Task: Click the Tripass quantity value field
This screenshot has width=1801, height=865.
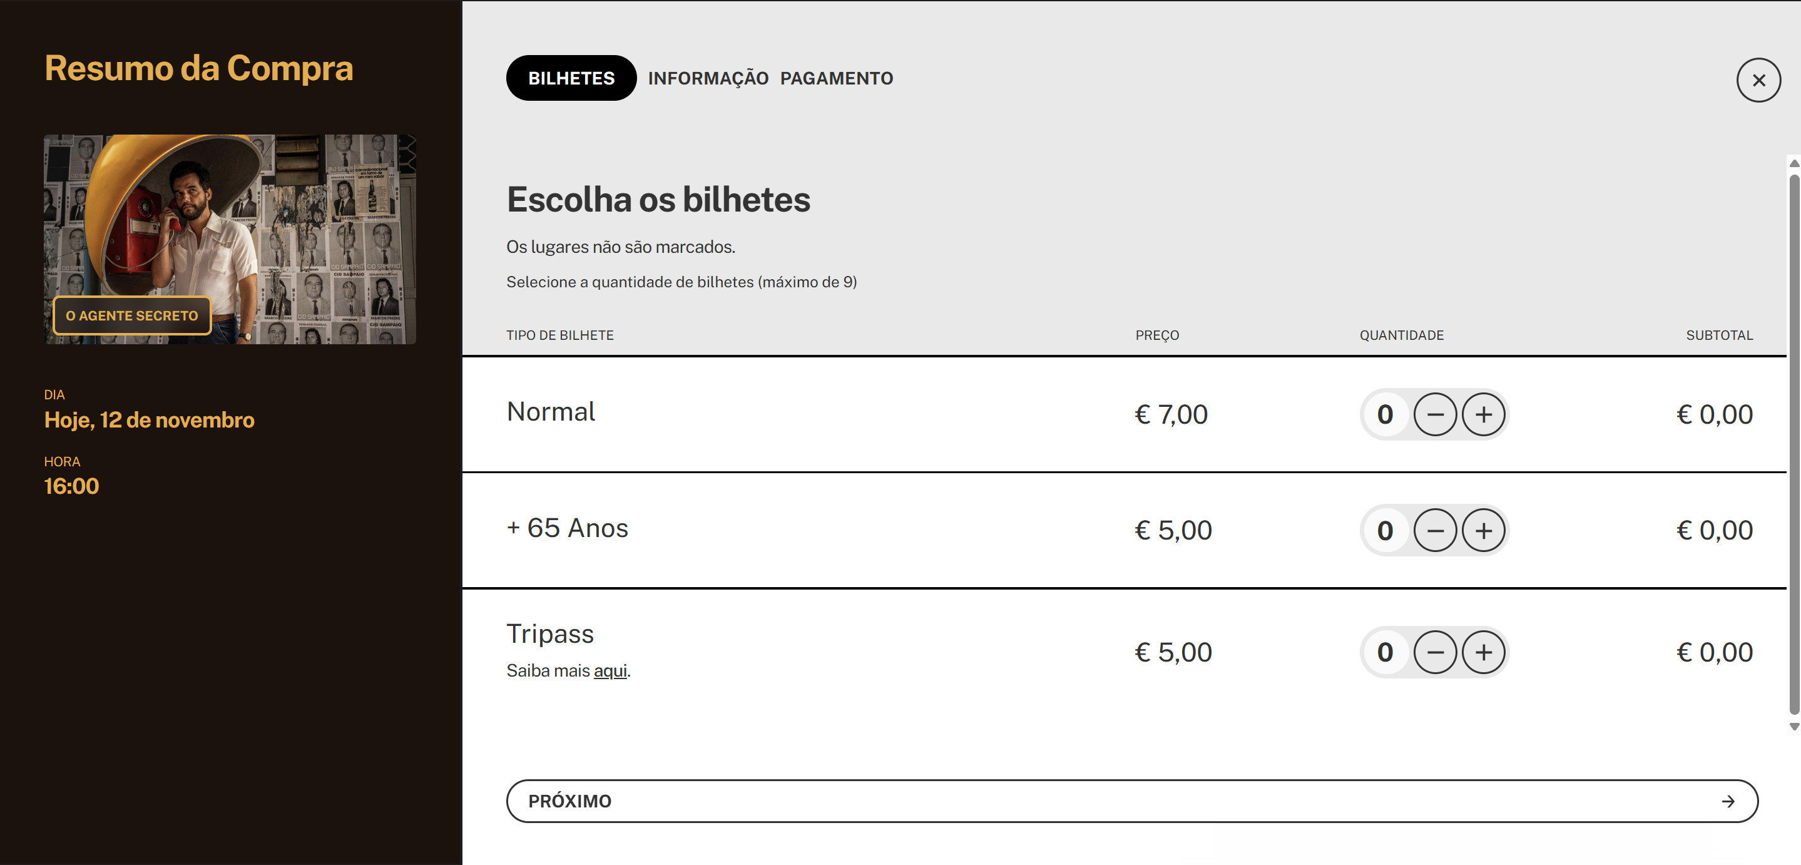Action: click(1385, 652)
